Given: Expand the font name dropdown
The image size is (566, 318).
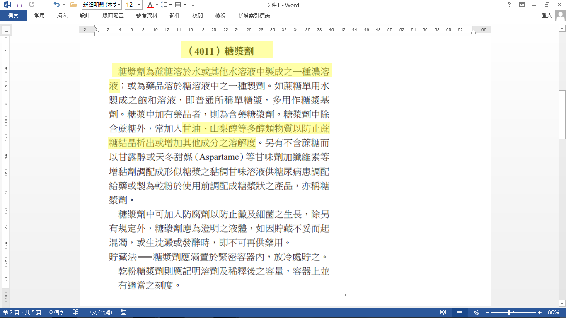Looking at the screenshot, I should pyautogui.click(x=119, y=5).
